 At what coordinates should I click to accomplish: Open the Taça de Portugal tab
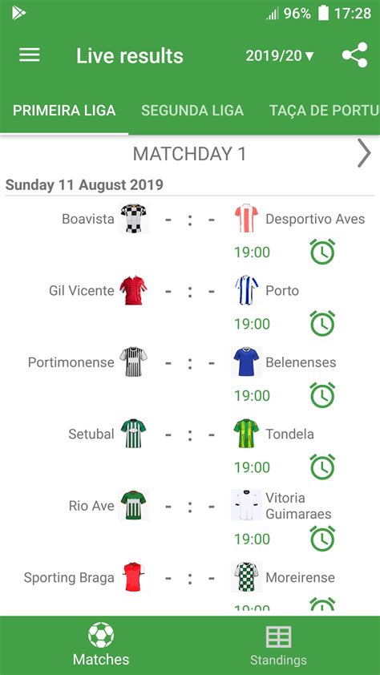coord(325,111)
